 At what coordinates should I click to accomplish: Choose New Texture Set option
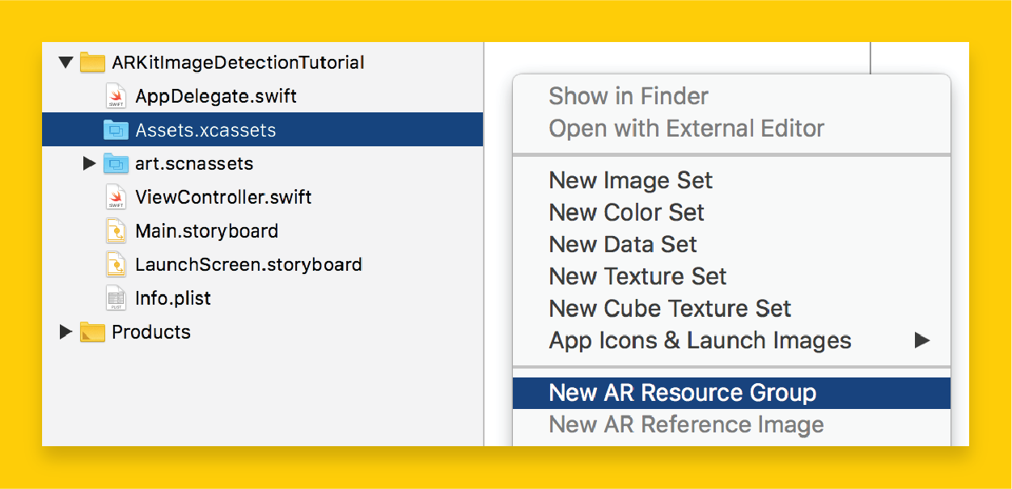point(637,276)
